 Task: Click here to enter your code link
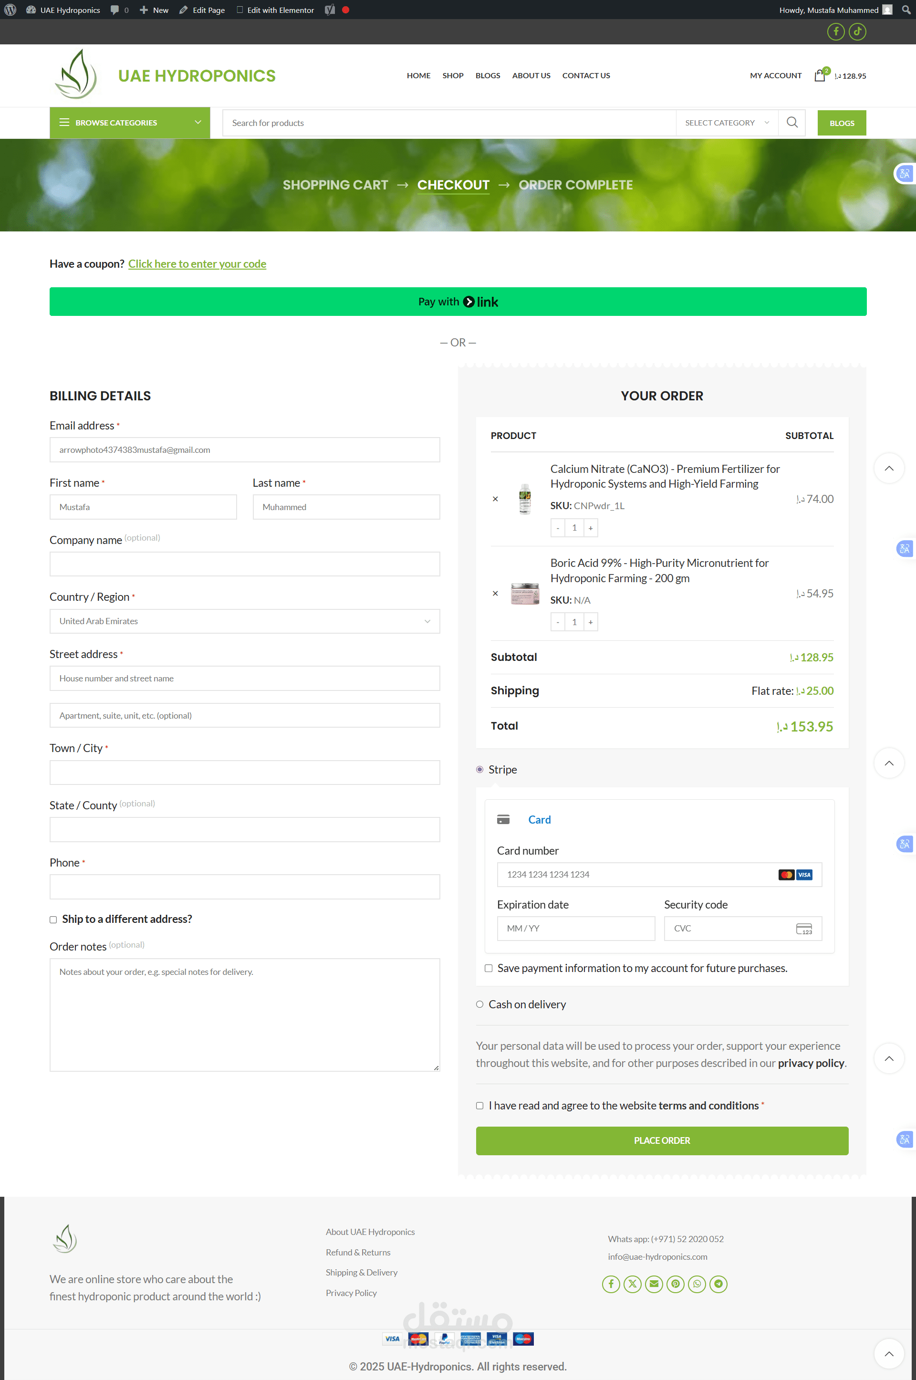[197, 263]
